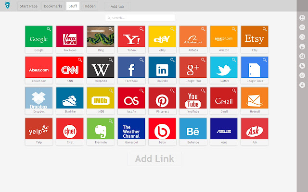Click the Add Link button
The height and width of the screenshot is (192, 308).
pos(154,159)
